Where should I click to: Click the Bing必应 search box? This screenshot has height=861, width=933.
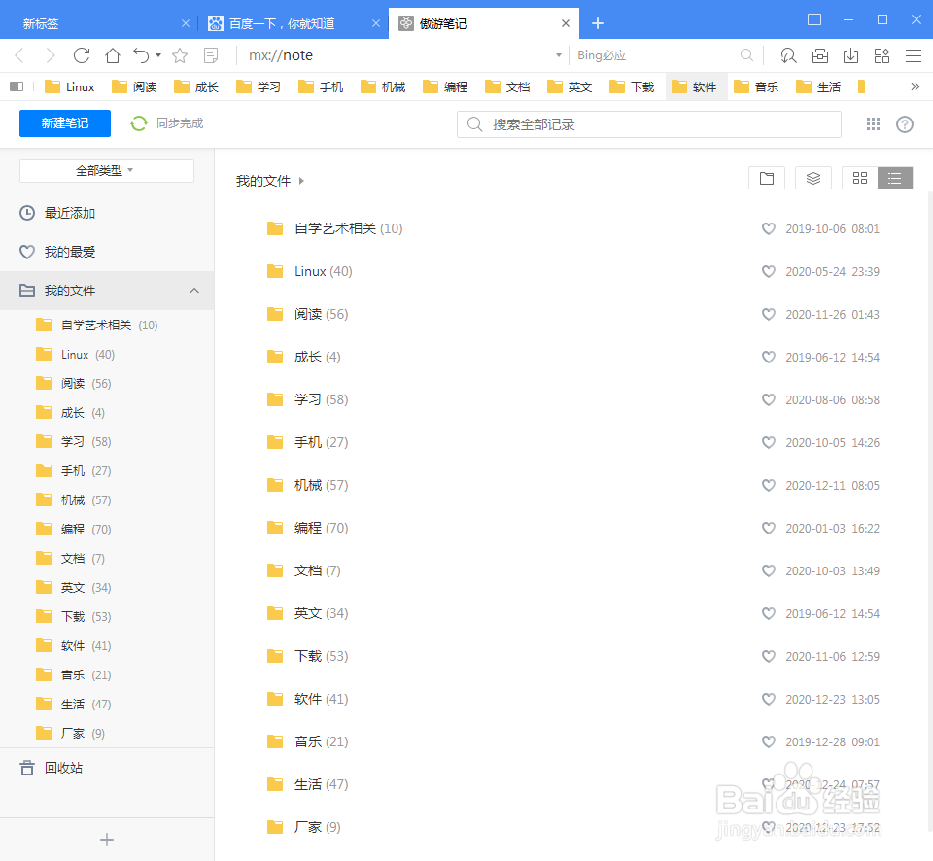654,55
